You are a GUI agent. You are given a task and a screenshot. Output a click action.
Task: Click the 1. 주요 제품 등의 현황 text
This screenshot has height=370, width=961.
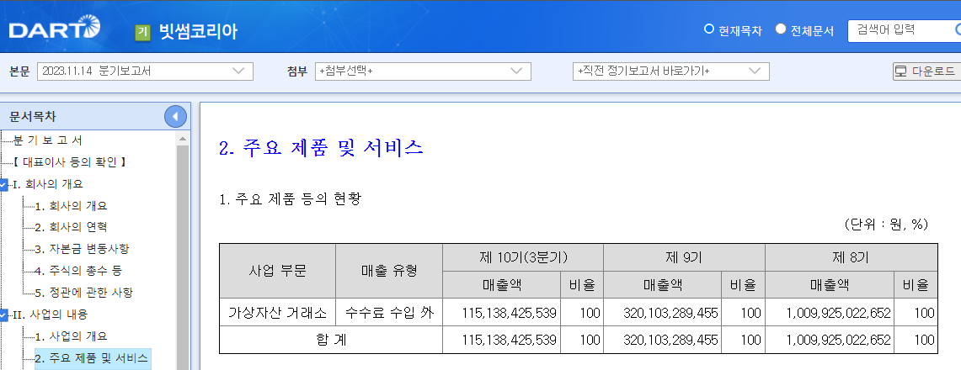click(x=290, y=199)
